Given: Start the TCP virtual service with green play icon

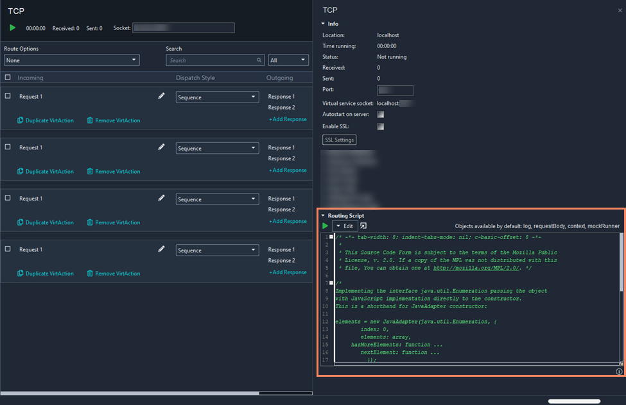Looking at the screenshot, I should [12, 28].
